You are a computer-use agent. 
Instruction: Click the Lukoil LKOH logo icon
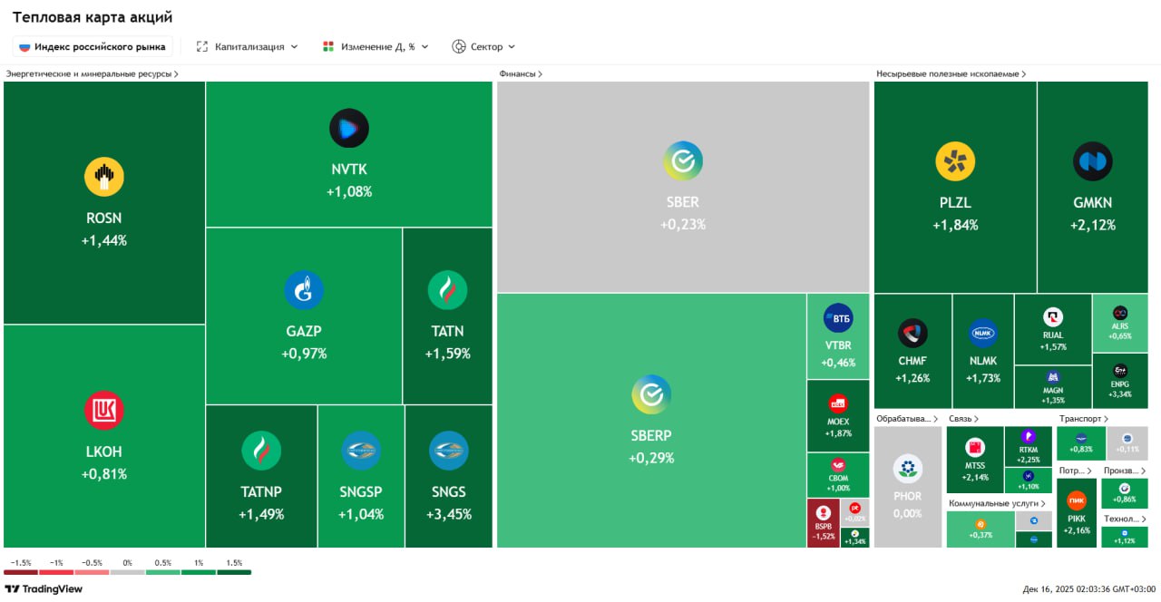[x=104, y=411]
